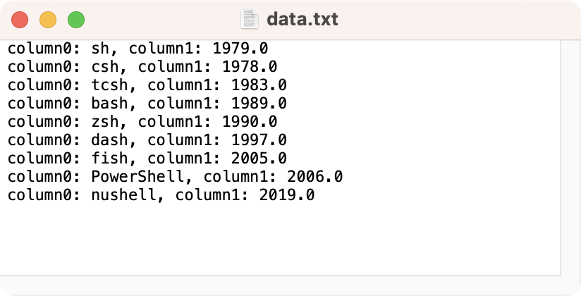Click the value 2019.0 on the last line
The image size is (581, 296).
click(x=287, y=195)
